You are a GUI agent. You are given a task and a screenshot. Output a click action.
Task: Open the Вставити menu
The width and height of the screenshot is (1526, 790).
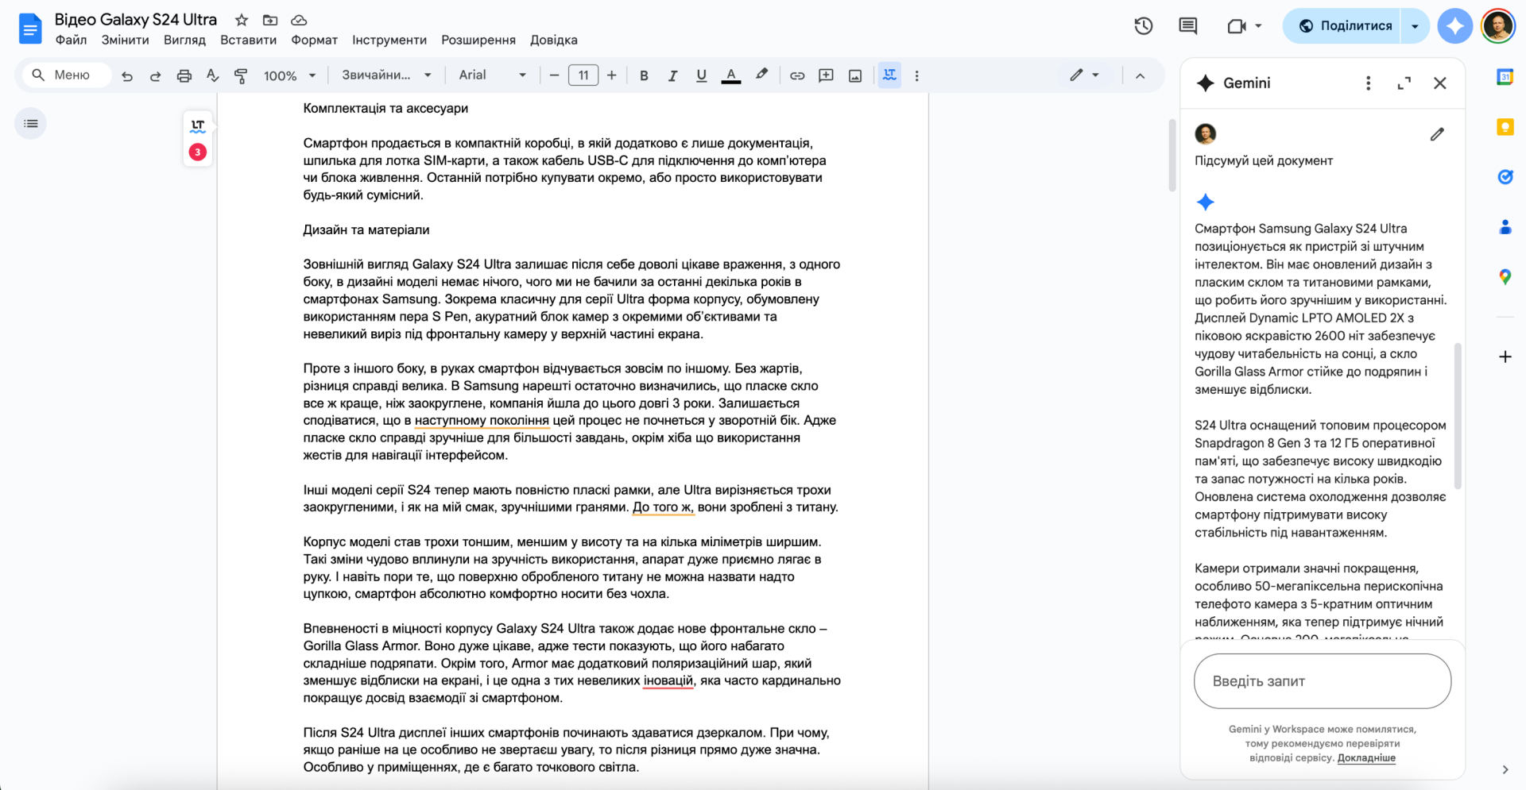click(248, 40)
